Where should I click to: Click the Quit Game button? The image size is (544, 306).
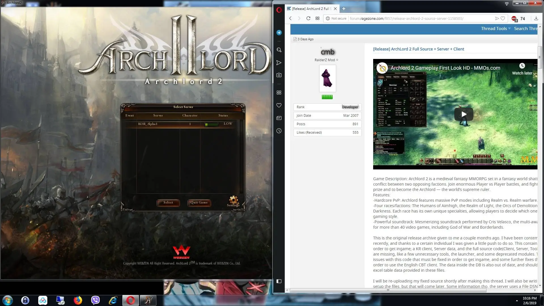199,203
